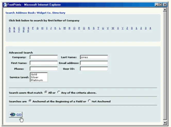Open companies starting with letter A
This screenshot has height=127, width=171.
10,28
